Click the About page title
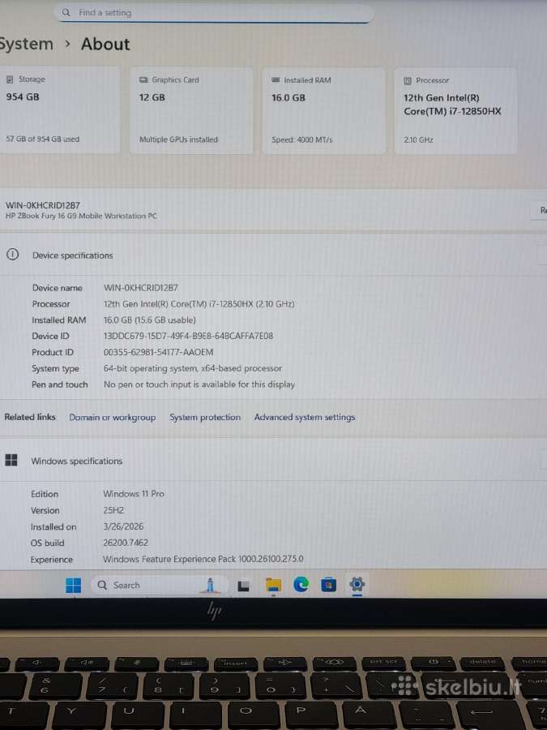The height and width of the screenshot is (730, 547). [x=105, y=45]
